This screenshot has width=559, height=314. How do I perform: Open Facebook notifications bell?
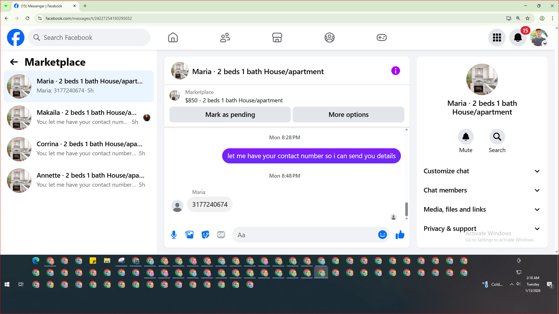518,38
